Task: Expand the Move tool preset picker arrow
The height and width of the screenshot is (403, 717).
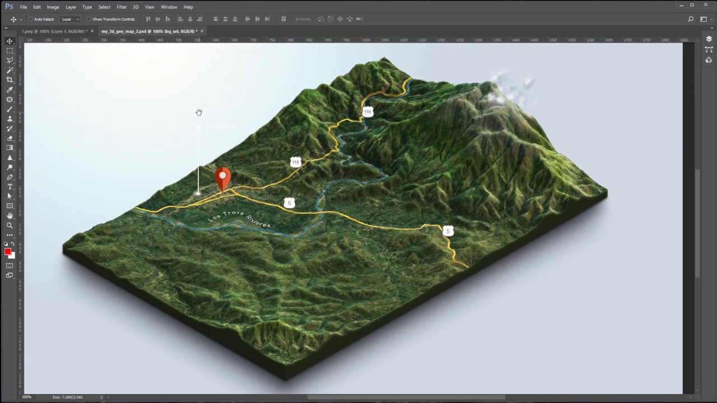Action: coord(21,19)
